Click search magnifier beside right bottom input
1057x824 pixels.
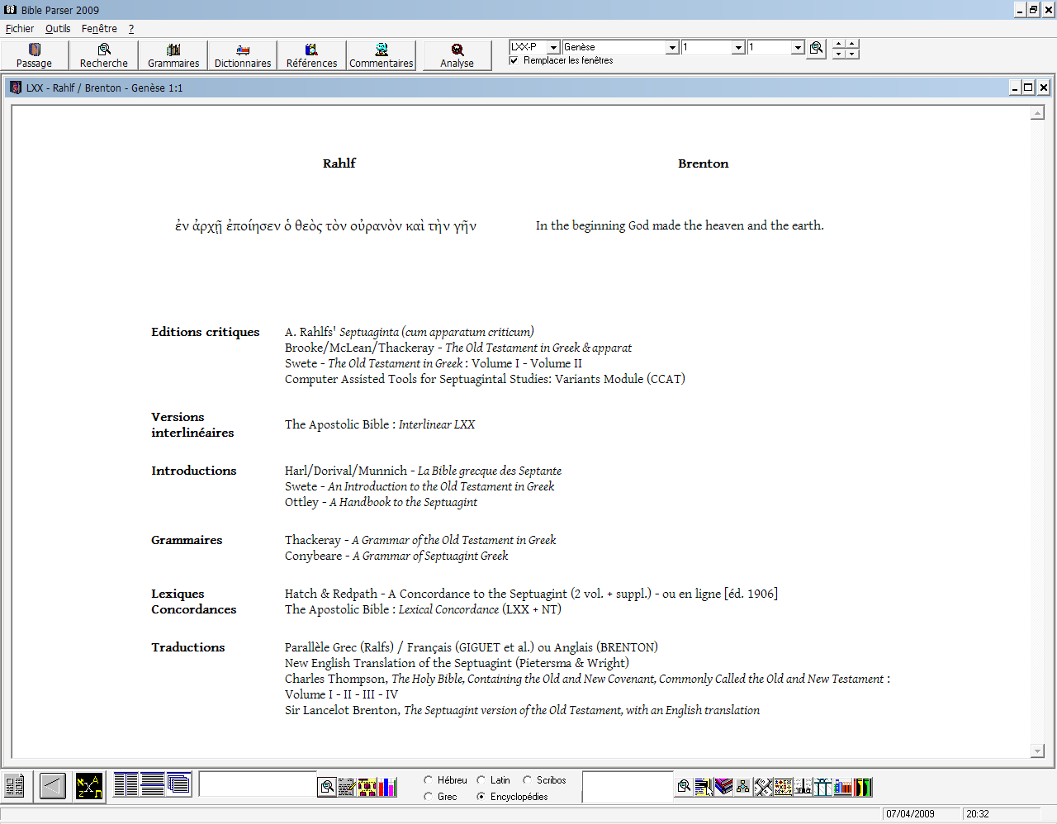pyautogui.click(x=684, y=787)
